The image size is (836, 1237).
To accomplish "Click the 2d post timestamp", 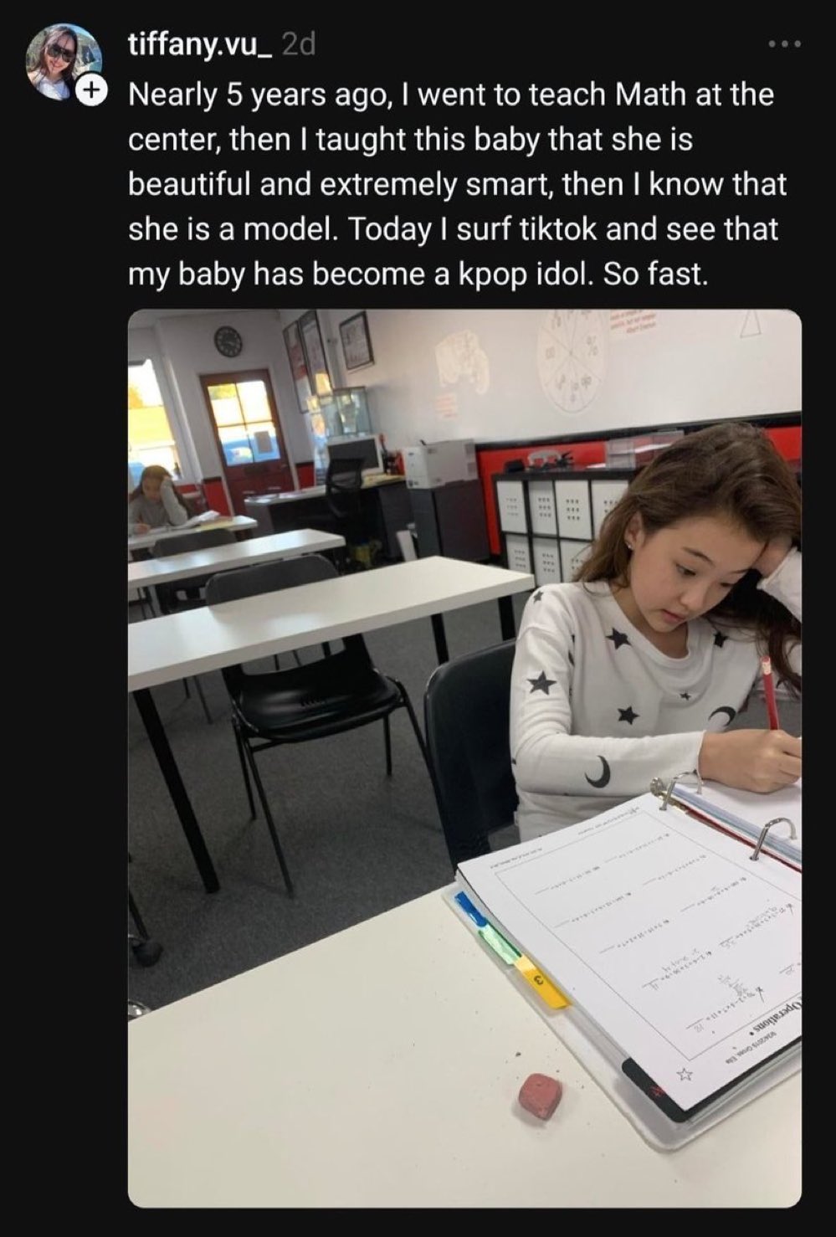I will coord(300,44).
